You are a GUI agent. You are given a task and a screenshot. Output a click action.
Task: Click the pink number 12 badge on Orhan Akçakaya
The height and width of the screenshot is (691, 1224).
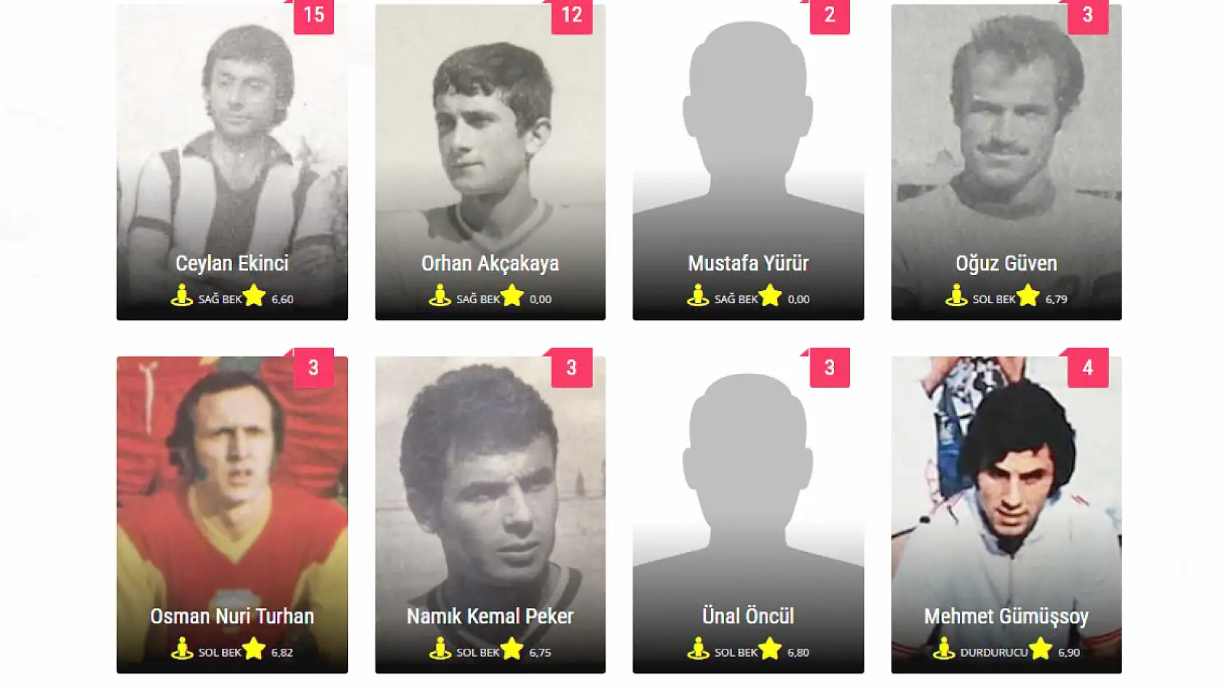572,16
